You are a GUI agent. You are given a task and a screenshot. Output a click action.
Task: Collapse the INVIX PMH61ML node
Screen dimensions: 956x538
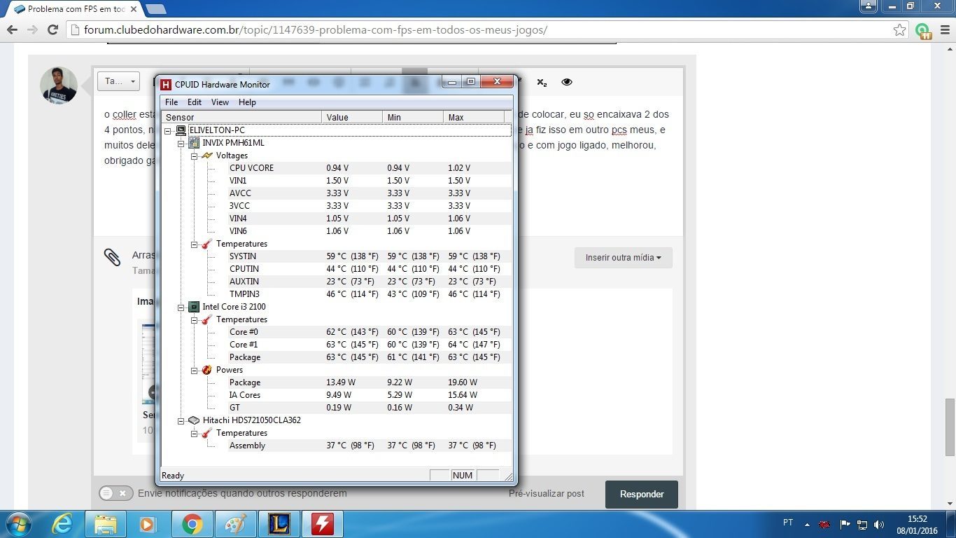(x=181, y=143)
